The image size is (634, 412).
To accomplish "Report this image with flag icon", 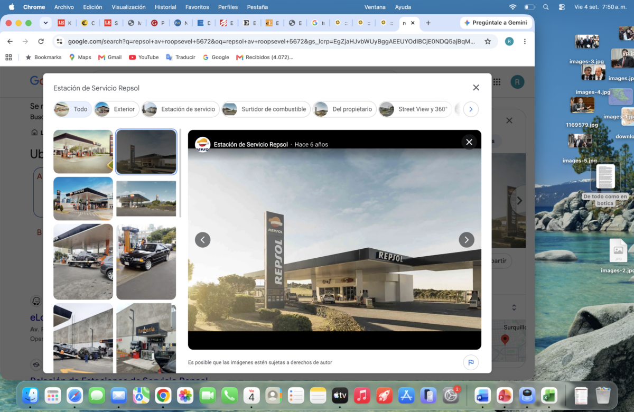I will 470,362.
